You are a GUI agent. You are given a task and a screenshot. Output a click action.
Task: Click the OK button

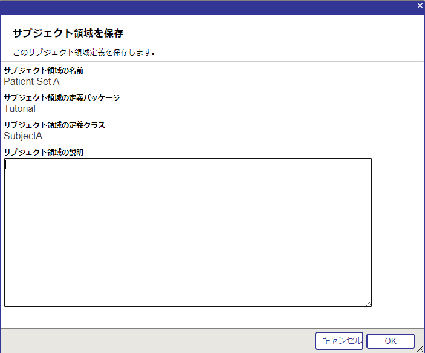(390, 341)
